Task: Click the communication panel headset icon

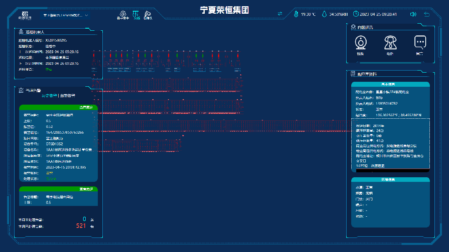Action: pyautogui.click(x=353, y=27)
